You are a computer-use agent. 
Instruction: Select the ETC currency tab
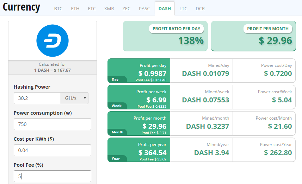click(92, 9)
